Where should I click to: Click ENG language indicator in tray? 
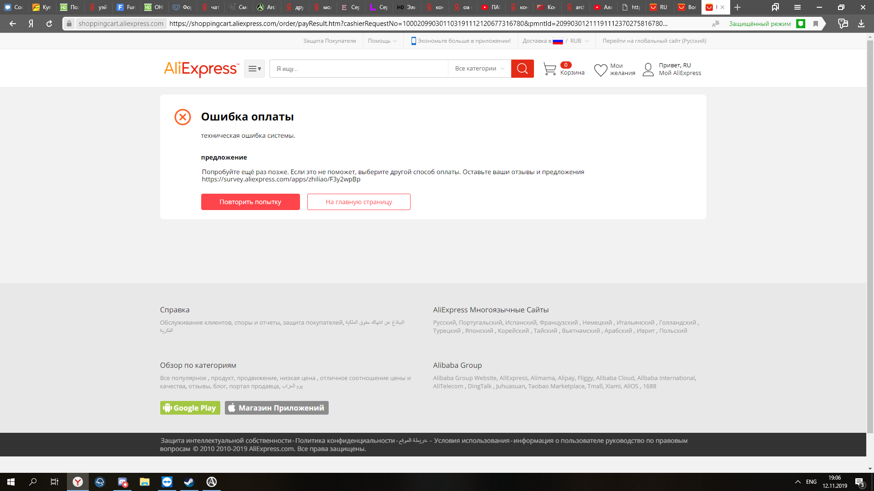[x=811, y=482]
